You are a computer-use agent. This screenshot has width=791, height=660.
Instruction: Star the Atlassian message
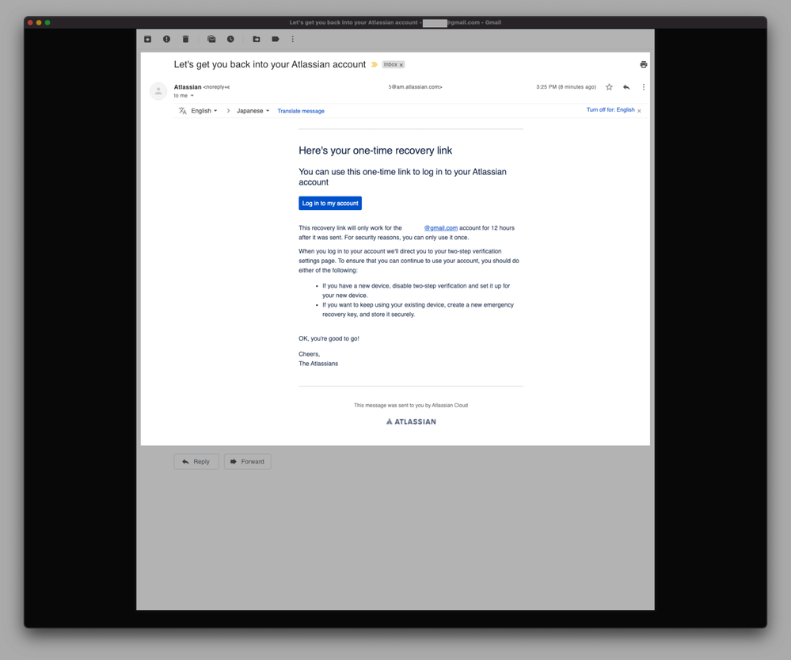[609, 87]
